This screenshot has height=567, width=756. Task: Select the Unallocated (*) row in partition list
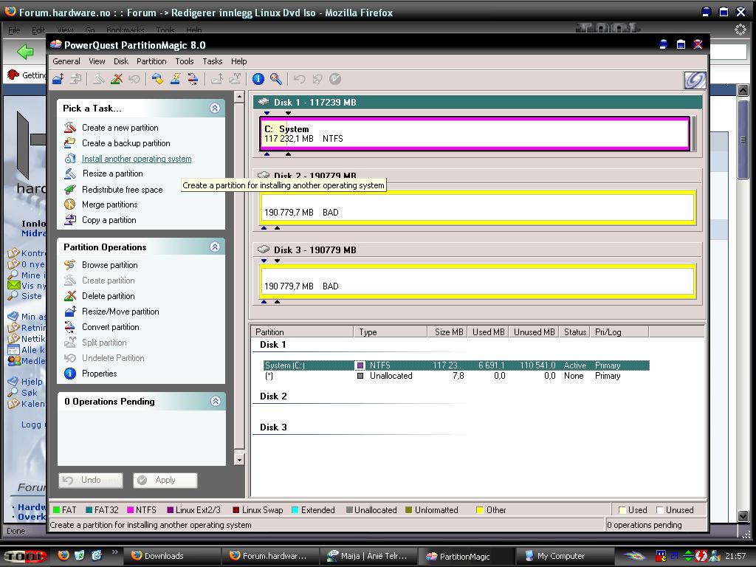456,376
